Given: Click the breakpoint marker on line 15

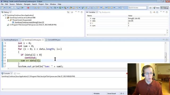Looking at the screenshot, I should tap(2, 60).
